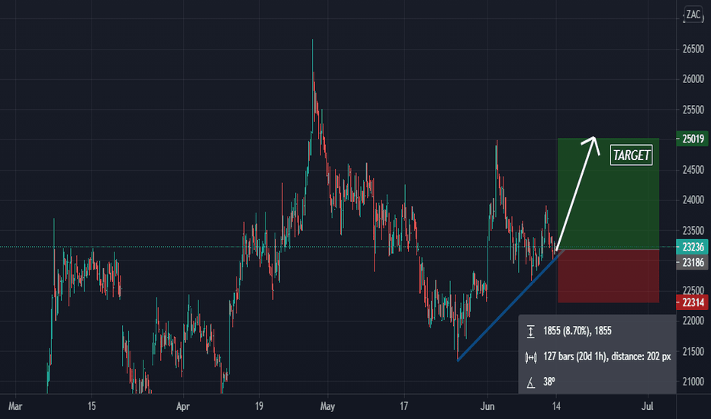Click the 23186 entry price label
711x419 pixels.
coord(692,262)
